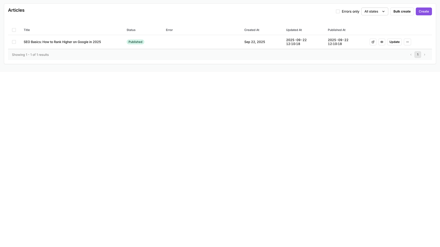The height and width of the screenshot is (247, 440).
Task: Click the Bulk create button
Action: click(x=402, y=11)
